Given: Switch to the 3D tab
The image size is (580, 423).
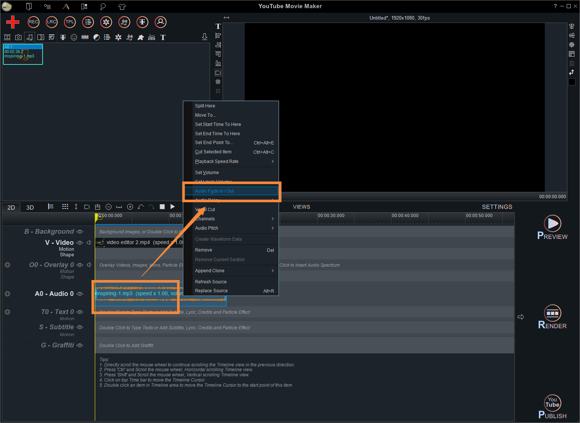Looking at the screenshot, I should 30,207.
